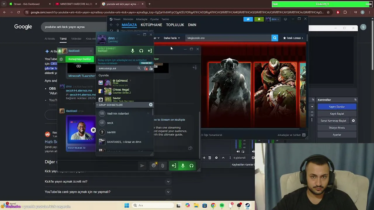The width and height of the screenshot is (374, 210).
Task: Toggle microphone in chat input bar
Action: pos(183,166)
